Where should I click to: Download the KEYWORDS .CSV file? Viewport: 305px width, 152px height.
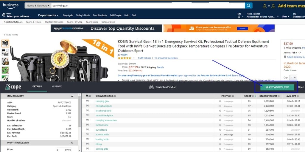click(277, 87)
